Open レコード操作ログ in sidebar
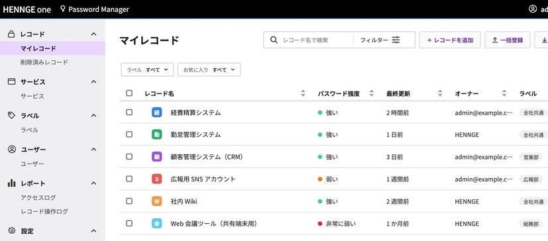The height and width of the screenshot is (241, 548). (x=44, y=212)
